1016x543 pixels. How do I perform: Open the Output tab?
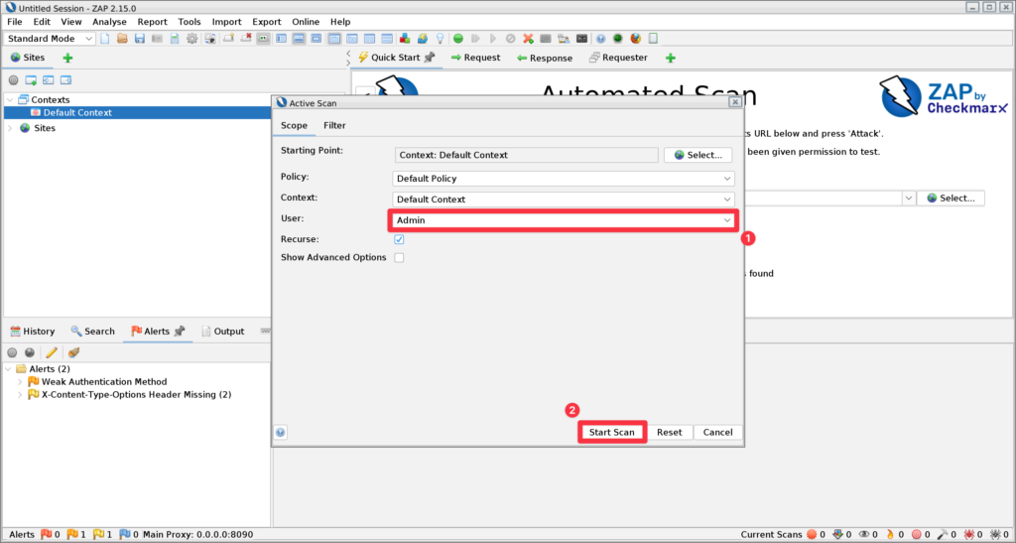223,332
